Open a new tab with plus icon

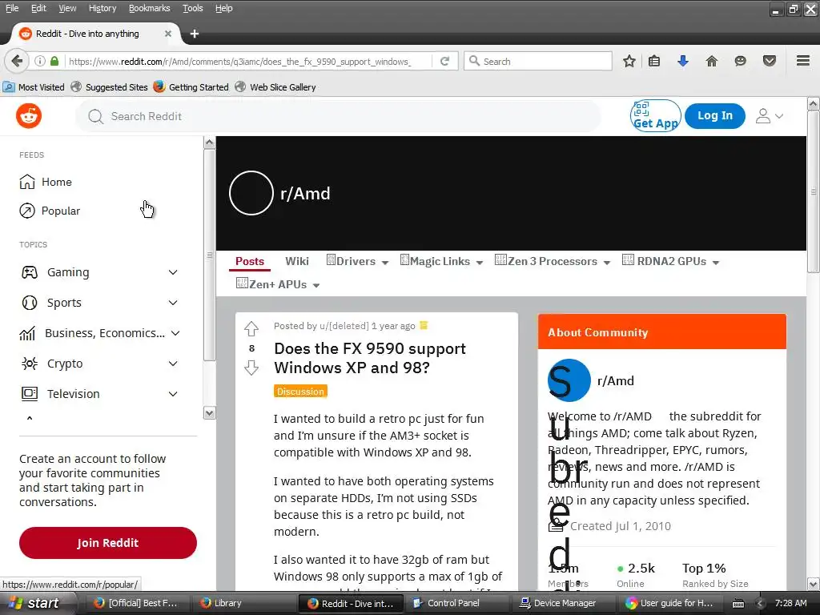coord(194,34)
